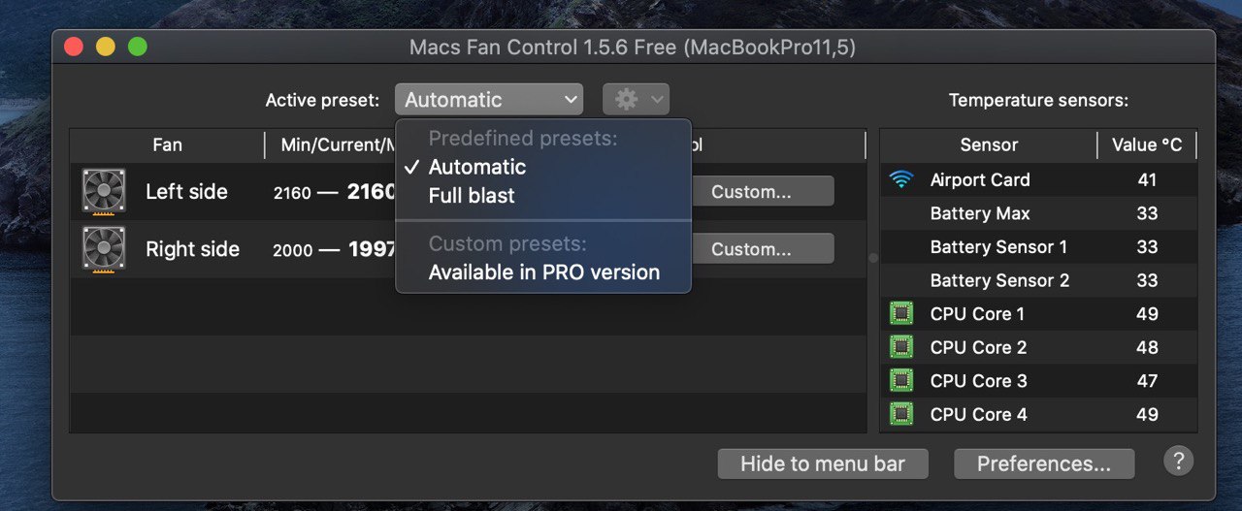Click the Right side fan icon

pyautogui.click(x=104, y=249)
